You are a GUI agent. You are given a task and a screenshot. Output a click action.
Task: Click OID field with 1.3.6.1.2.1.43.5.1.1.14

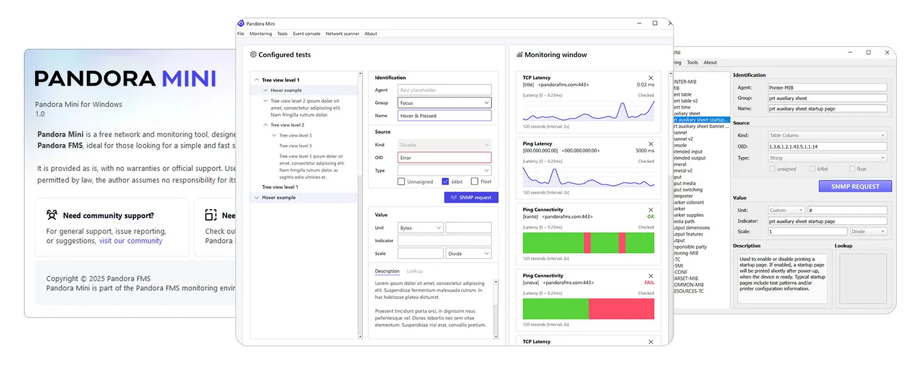click(x=827, y=147)
